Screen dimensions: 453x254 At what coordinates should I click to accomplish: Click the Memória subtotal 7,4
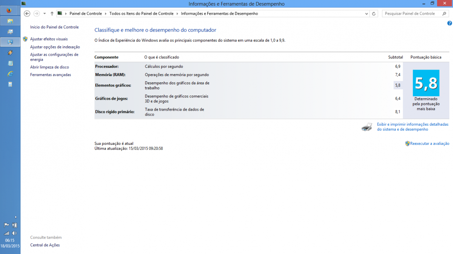click(398, 75)
